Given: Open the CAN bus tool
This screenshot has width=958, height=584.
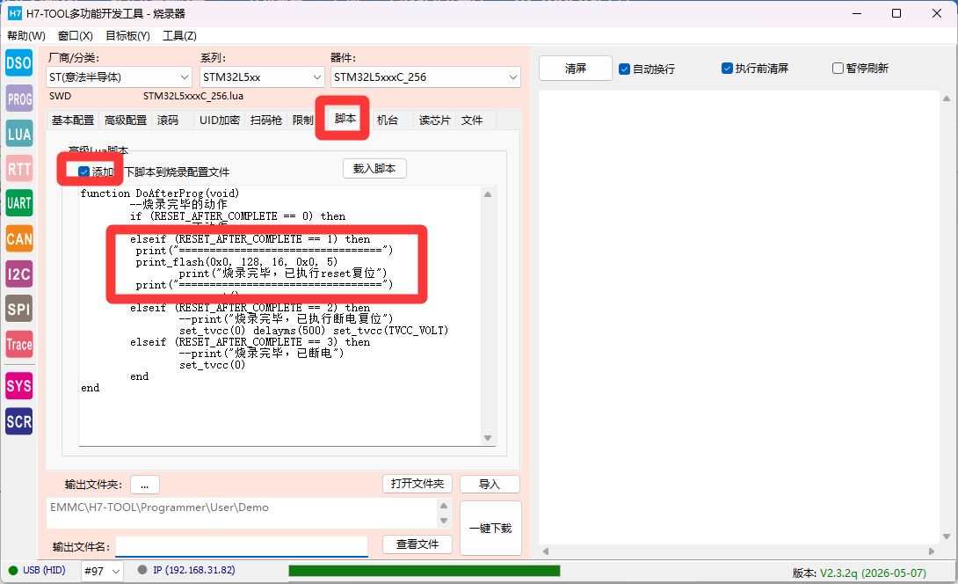Looking at the screenshot, I should click(x=19, y=239).
